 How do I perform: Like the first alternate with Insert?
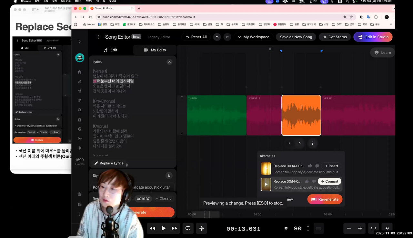[x=310, y=166]
